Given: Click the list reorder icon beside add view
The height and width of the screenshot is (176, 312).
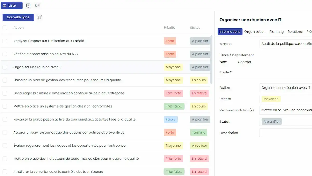Looking at the screenshot, I should click(x=37, y=5).
